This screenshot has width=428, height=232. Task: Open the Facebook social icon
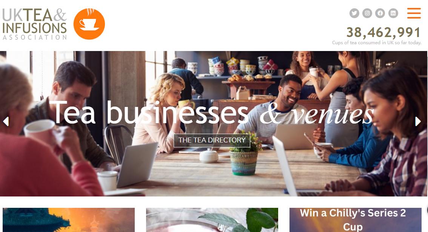(380, 13)
